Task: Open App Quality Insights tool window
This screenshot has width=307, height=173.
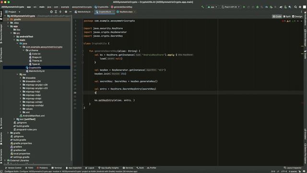Action: pyautogui.click(x=108, y=168)
